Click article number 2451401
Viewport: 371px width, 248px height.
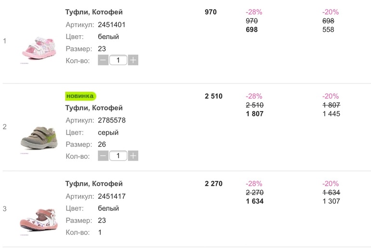click(112, 25)
